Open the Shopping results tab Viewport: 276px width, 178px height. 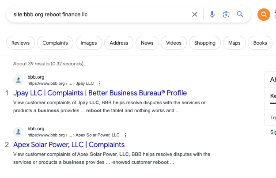[x=204, y=43]
